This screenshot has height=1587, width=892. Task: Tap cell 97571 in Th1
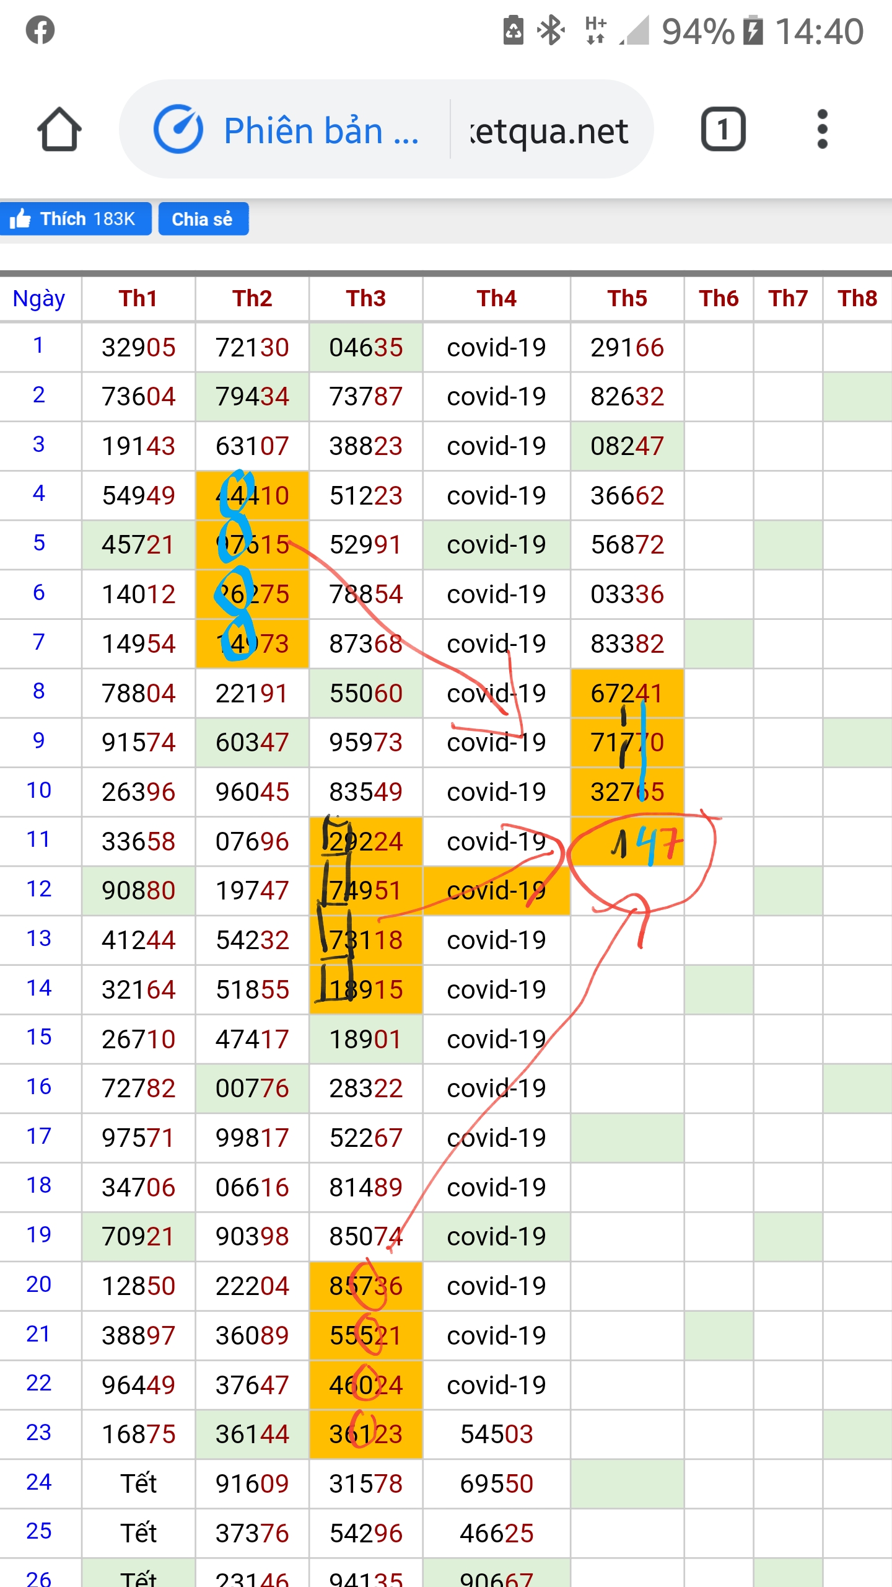pos(139,1138)
